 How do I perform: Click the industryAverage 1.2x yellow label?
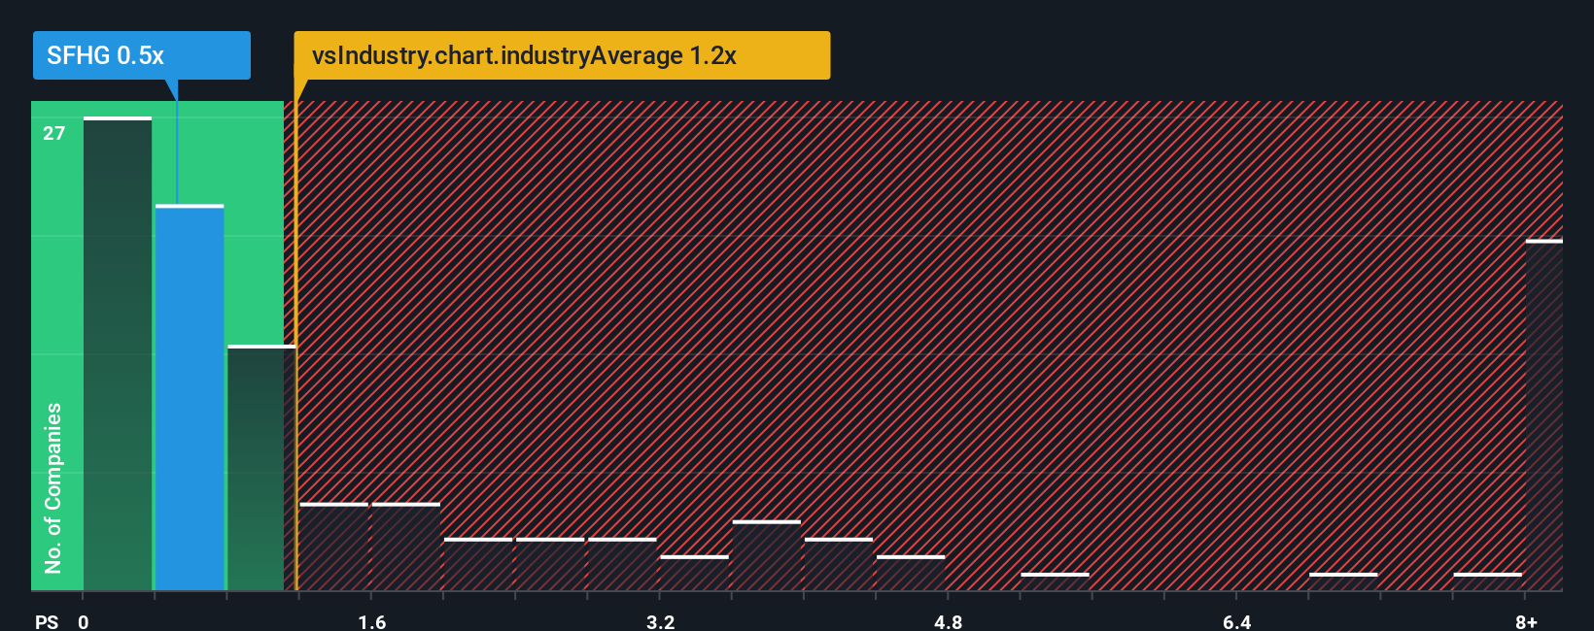point(562,55)
